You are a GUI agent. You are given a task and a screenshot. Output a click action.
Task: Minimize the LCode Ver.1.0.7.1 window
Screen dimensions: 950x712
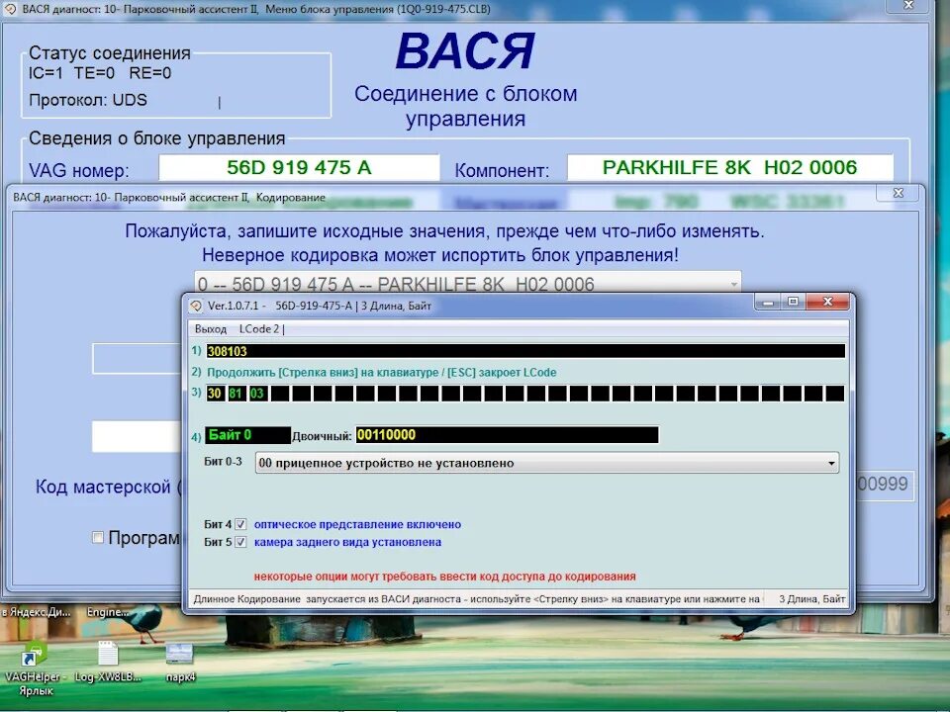tap(768, 302)
